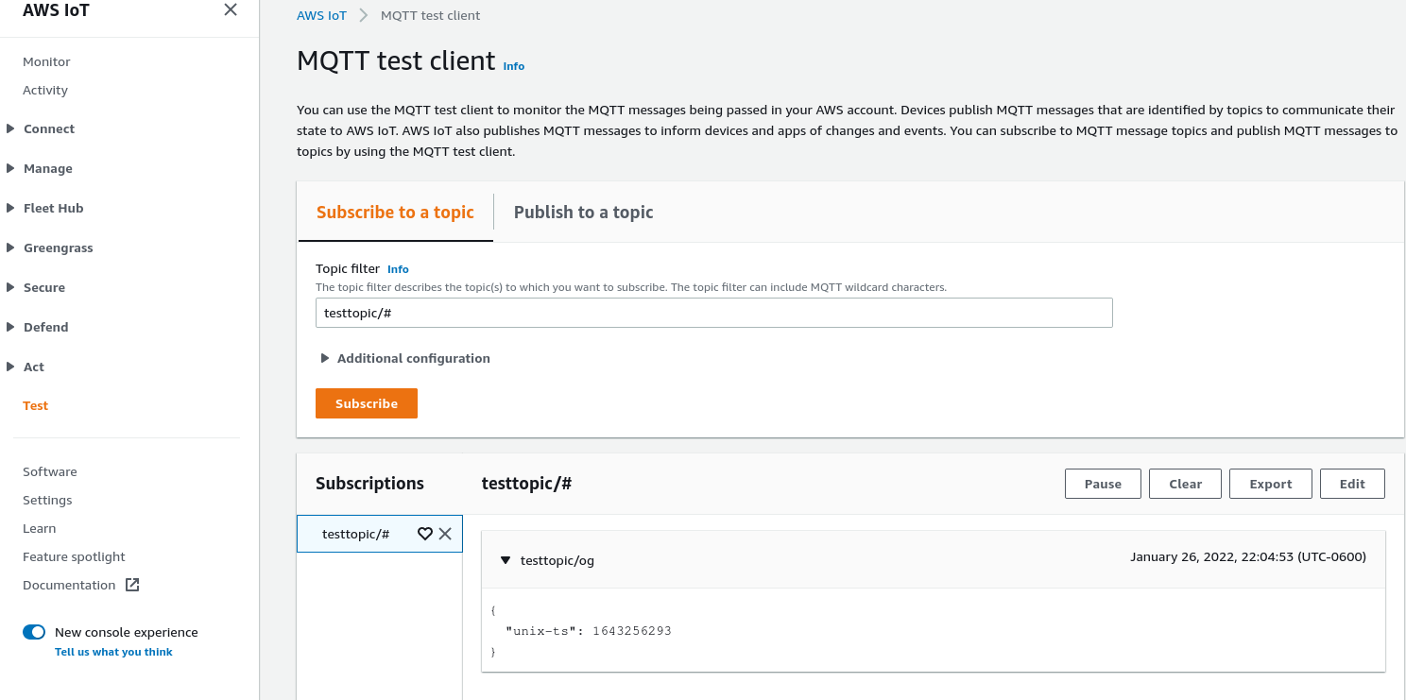This screenshot has height=700, width=1406.
Task: Select Test in the sidebar menu
Action: point(35,405)
